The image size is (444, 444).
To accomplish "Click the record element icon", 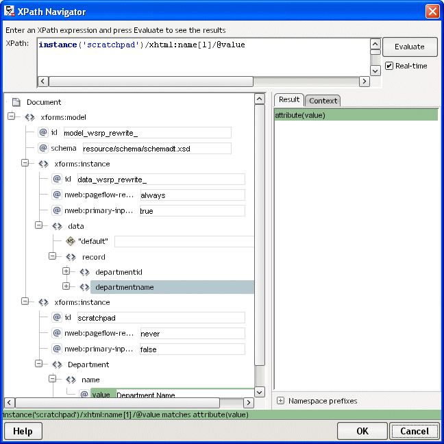I will tap(71, 257).
